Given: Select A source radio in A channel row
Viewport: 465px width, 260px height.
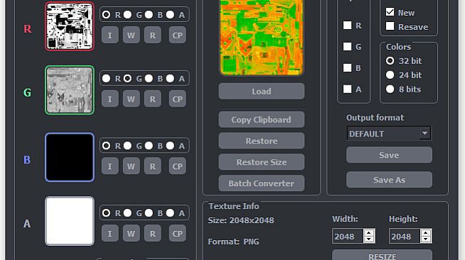Looking at the screenshot, I should tap(170, 213).
